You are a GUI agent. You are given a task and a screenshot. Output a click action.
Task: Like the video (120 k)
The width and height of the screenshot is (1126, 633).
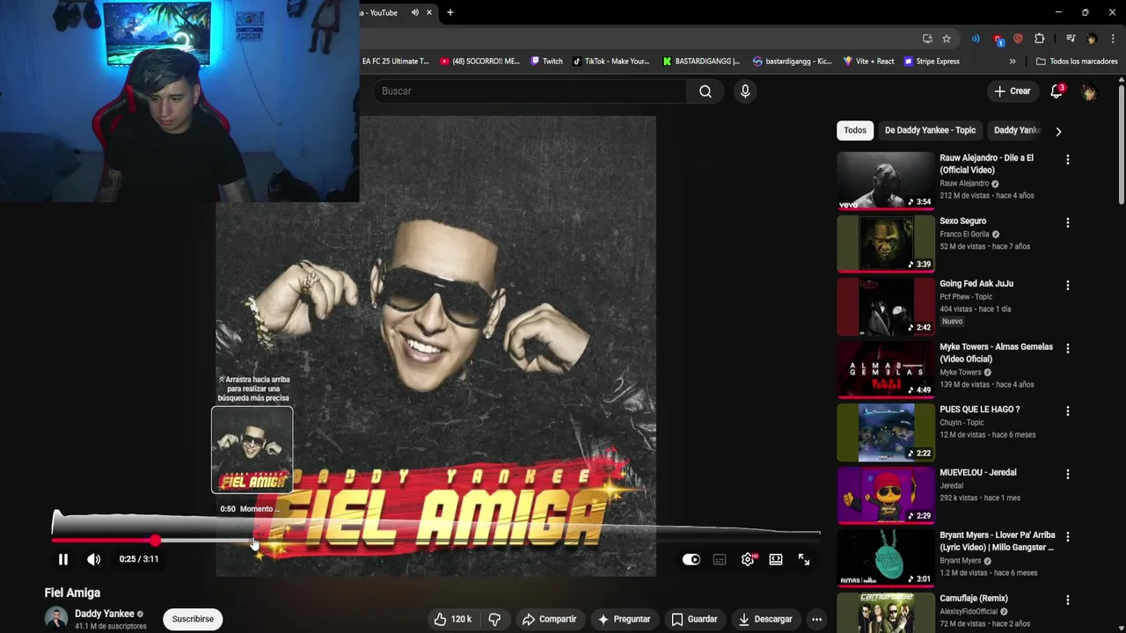point(452,619)
